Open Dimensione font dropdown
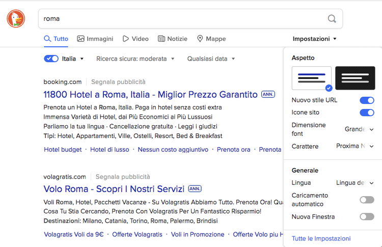382x247 pixels. tap(359, 129)
